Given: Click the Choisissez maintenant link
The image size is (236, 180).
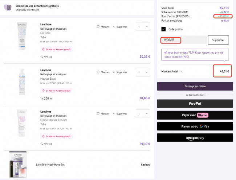Looking at the screenshot, I should [x=28, y=10].
